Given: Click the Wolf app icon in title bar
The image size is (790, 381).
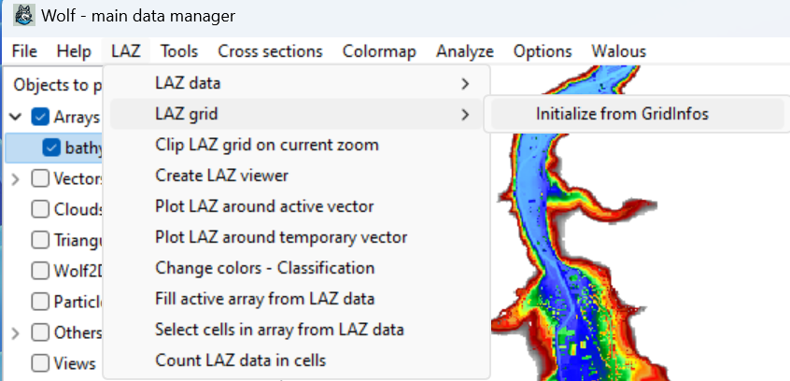Looking at the screenshot, I should [x=23, y=16].
